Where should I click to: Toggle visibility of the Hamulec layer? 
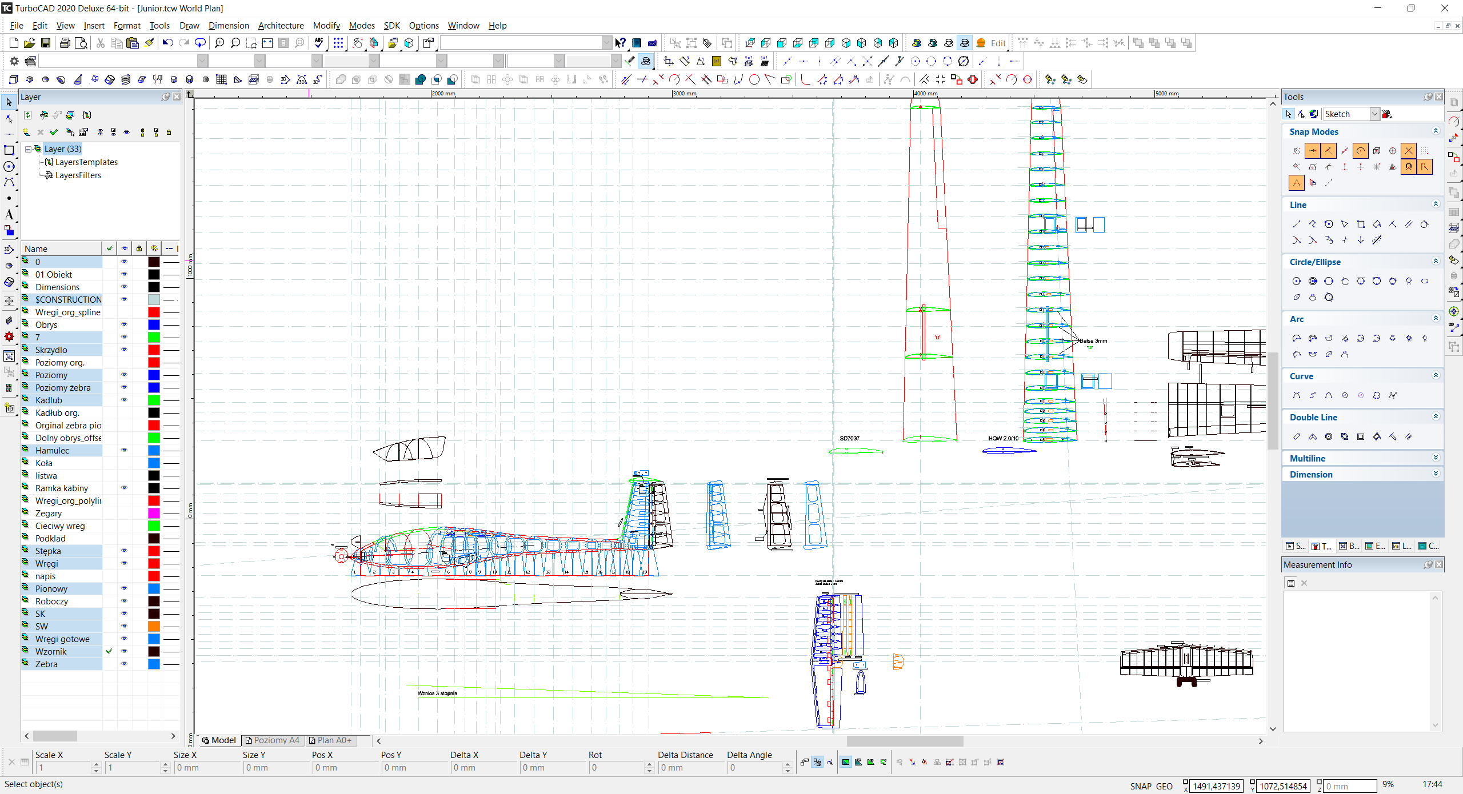(124, 450)
